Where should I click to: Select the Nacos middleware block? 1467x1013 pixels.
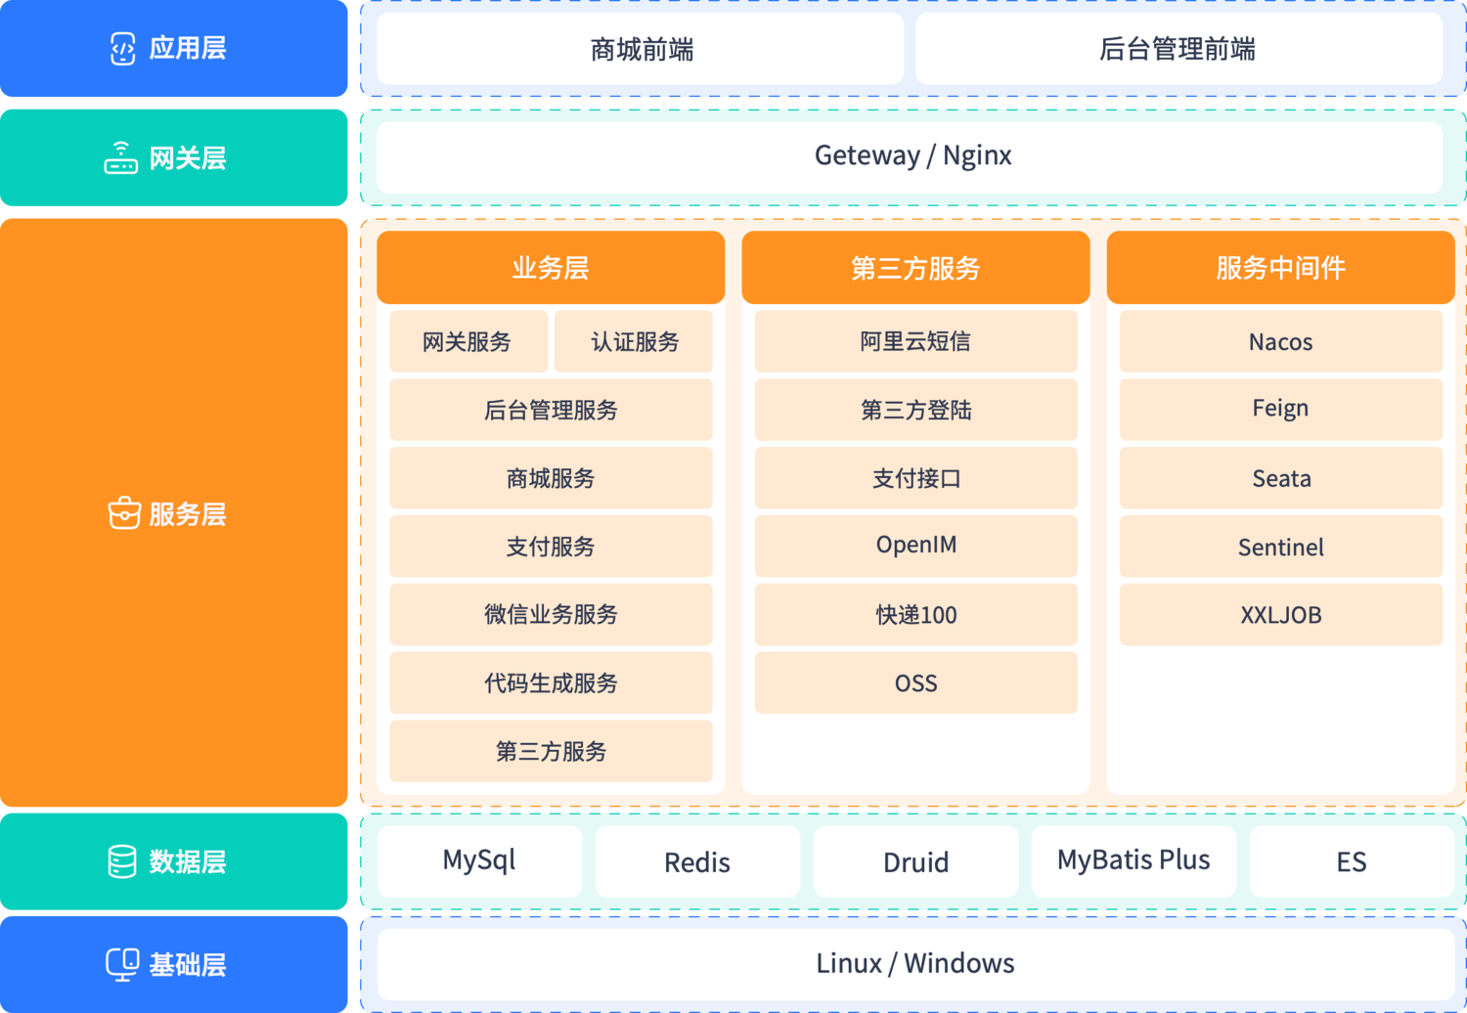pos(1281,341)
